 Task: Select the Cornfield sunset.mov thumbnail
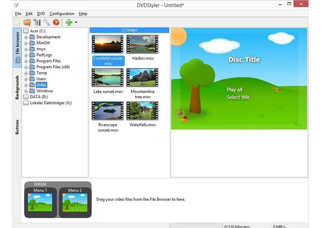point(108,44)
